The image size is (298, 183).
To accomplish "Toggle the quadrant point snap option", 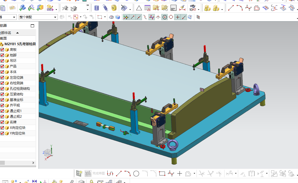I will 171,17.
